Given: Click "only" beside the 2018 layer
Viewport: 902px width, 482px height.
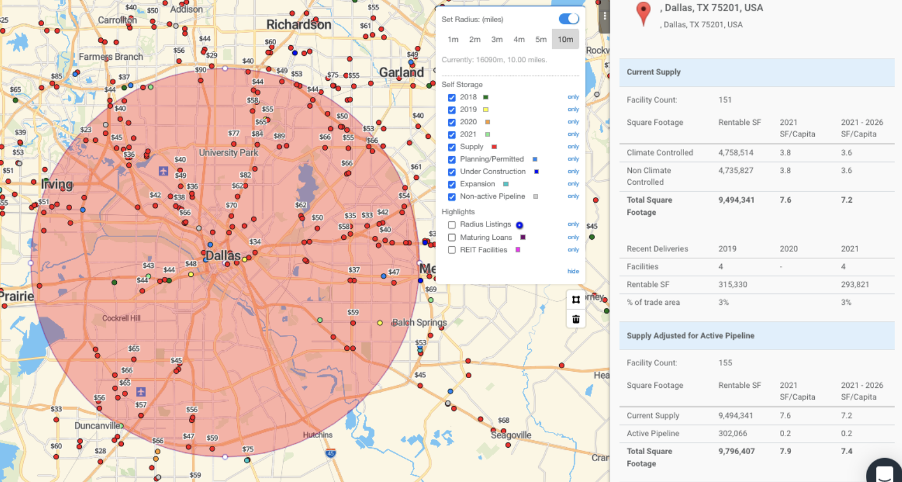Looking at the screenshot, I should [x=573, y=97].
